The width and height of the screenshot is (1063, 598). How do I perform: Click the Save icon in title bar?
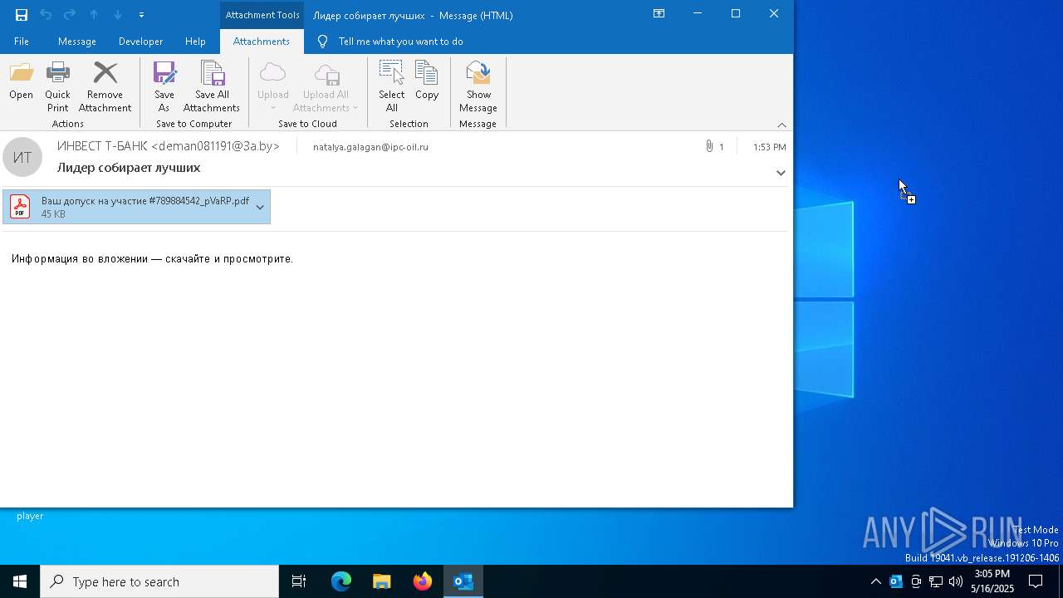(x=22, y=14)
